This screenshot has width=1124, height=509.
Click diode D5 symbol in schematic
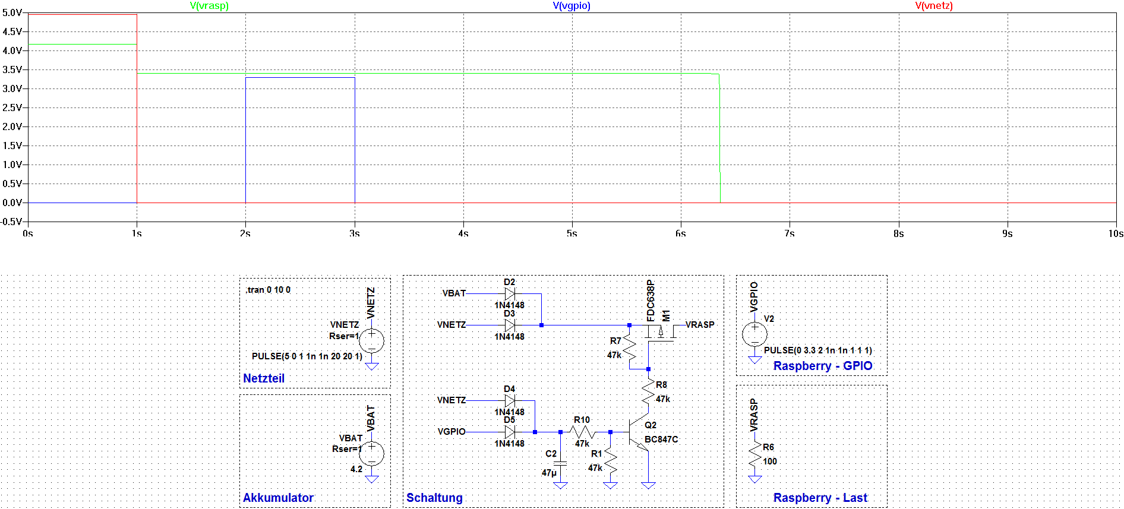(x=510, y=432)
